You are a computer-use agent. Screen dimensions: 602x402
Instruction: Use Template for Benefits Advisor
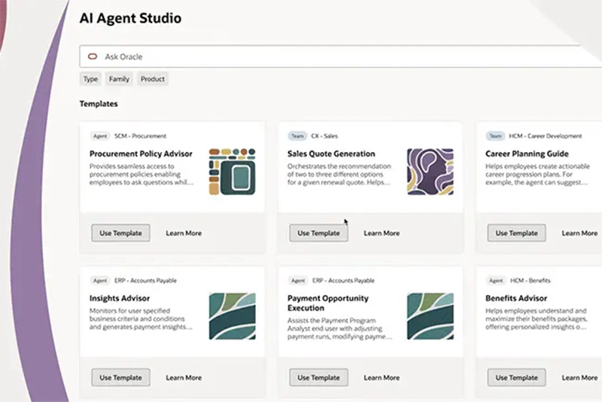tap(516, 377)
